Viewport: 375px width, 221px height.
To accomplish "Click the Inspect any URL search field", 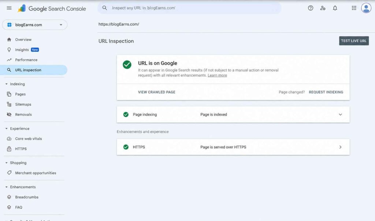I will pos(189,8).
